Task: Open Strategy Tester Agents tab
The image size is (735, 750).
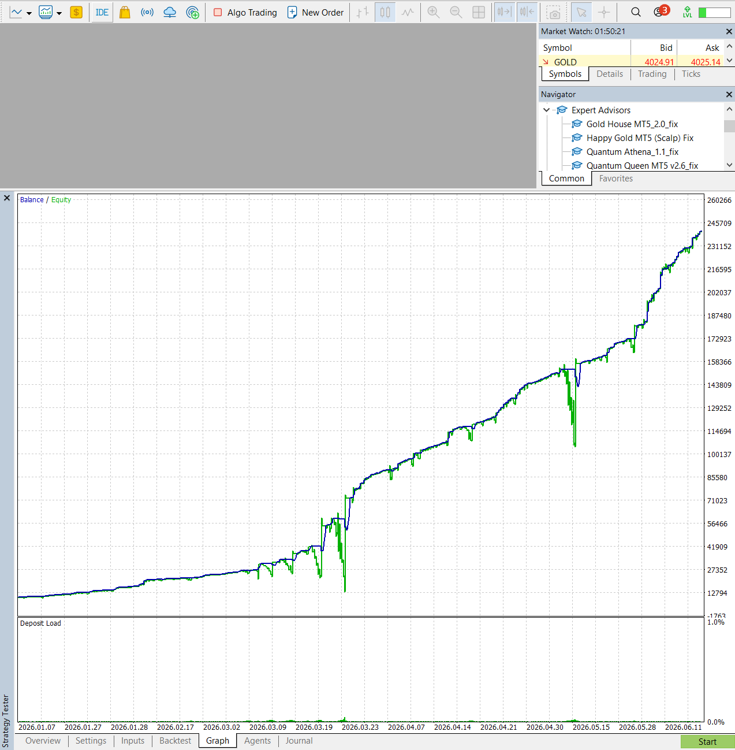Action: [258, 741]
